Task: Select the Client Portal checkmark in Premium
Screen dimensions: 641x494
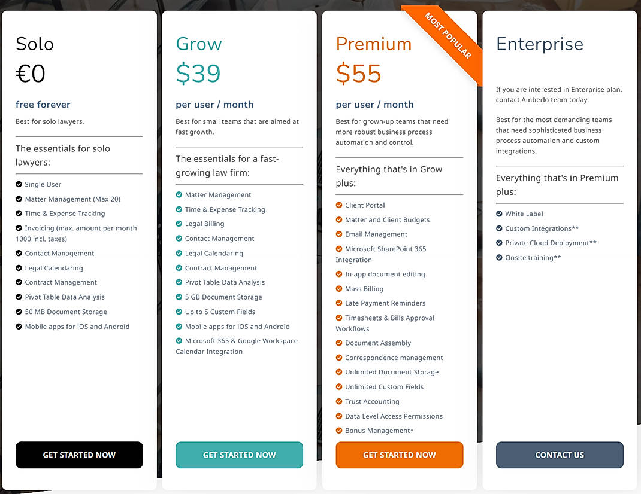Action: pos(340,205)
